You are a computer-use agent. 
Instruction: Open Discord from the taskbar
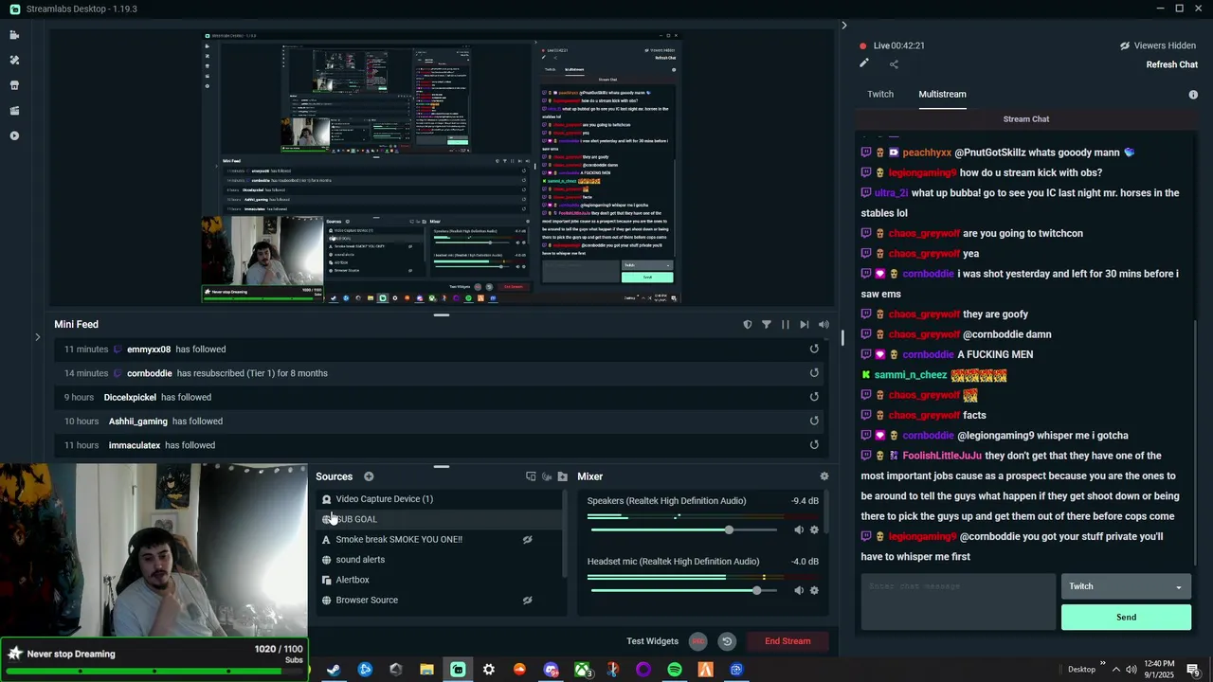pos(551,670)
